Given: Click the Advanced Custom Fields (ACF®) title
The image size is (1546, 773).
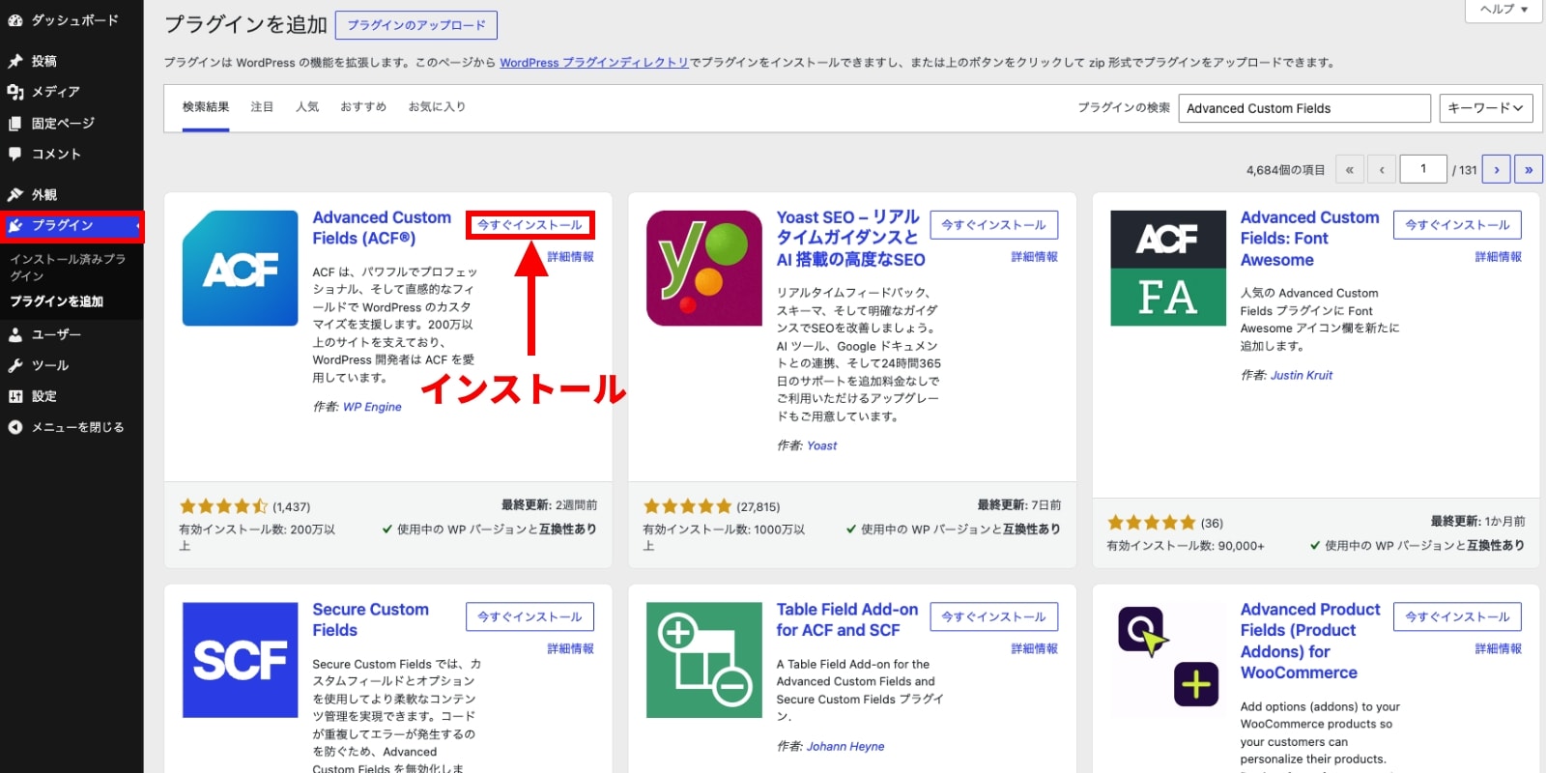Looking at the screenshot, I should [x=382, y=228].
